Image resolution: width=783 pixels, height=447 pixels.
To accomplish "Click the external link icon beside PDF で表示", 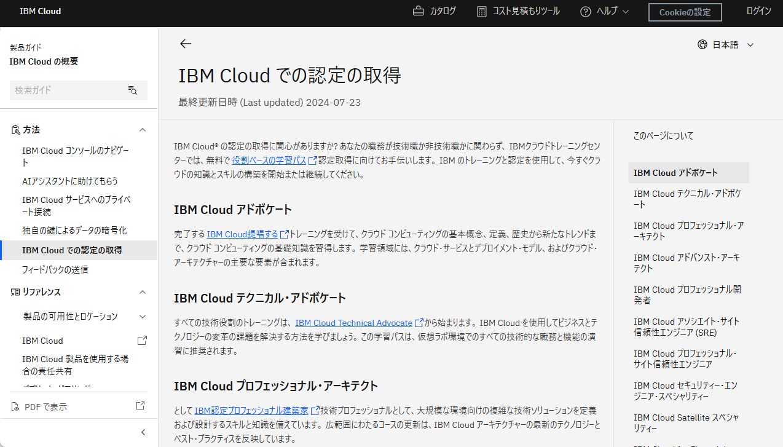I will coord(140,406).
